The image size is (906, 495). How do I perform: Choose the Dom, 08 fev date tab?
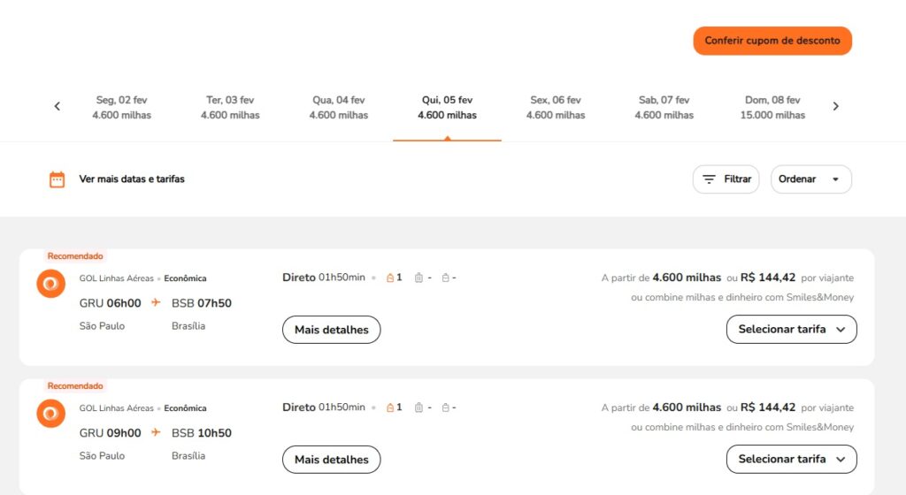click(x=772, y=107)
